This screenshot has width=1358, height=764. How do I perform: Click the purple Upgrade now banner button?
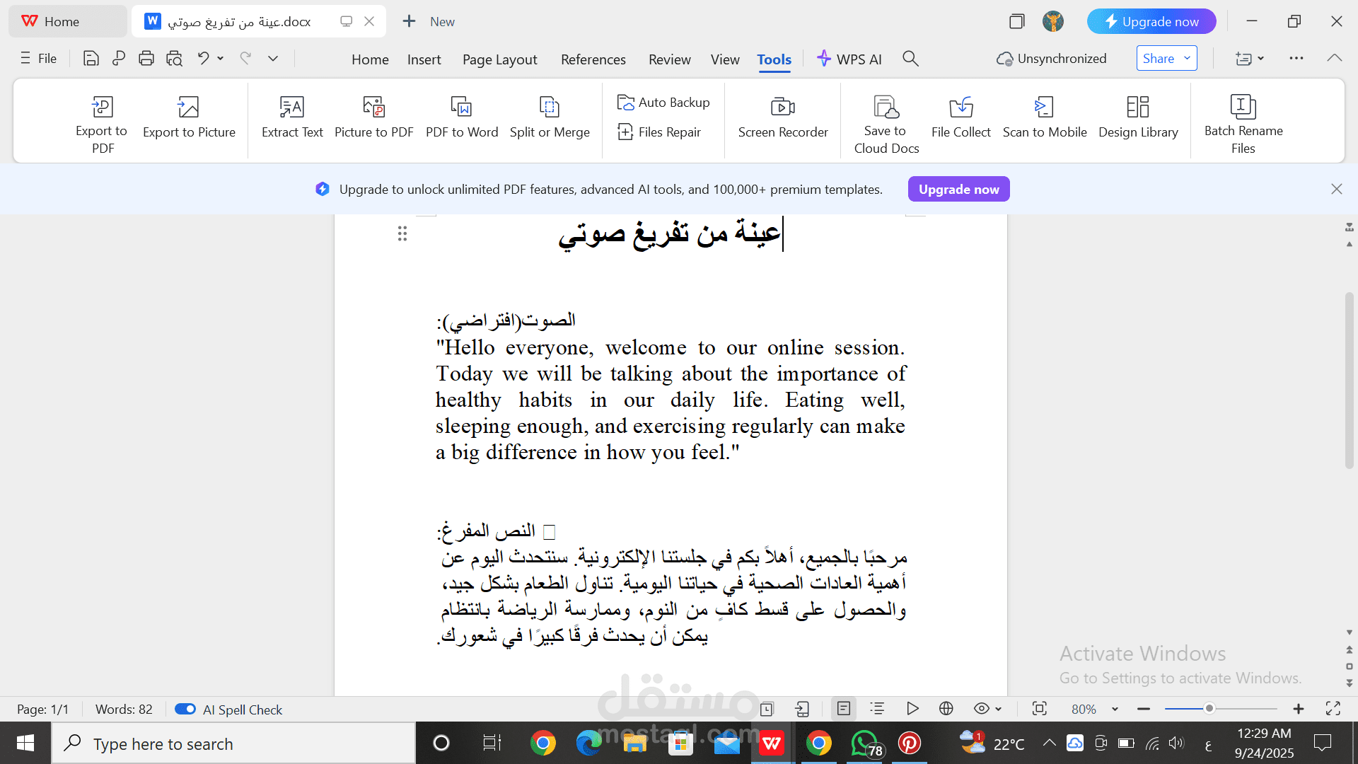coord(958,189)
